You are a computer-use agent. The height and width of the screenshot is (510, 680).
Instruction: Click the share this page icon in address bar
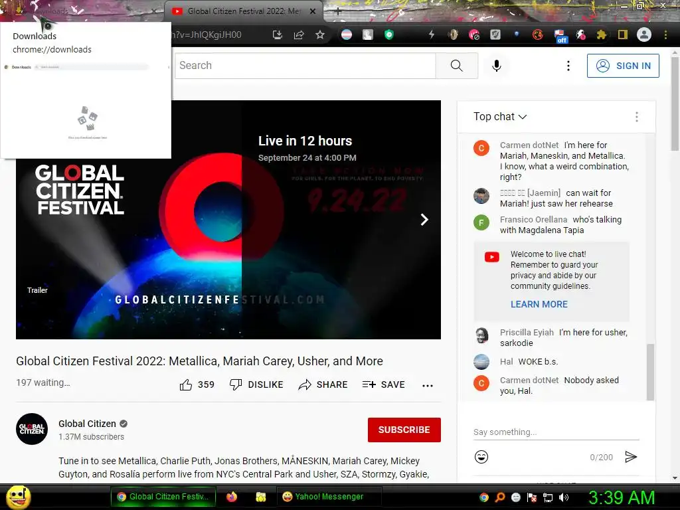click(x=299, y=35)
